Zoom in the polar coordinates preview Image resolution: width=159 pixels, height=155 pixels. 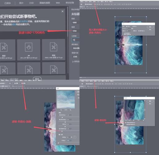coord(143,120)
